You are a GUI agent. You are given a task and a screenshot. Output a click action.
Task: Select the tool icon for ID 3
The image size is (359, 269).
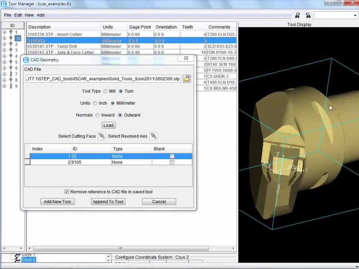tap(11, 50)
